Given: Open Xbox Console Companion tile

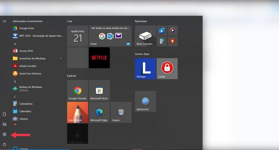Looking at the screenshot, I should click(x=145, y=36).
